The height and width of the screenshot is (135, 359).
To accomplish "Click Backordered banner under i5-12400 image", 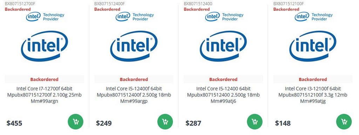I will 223,79.
